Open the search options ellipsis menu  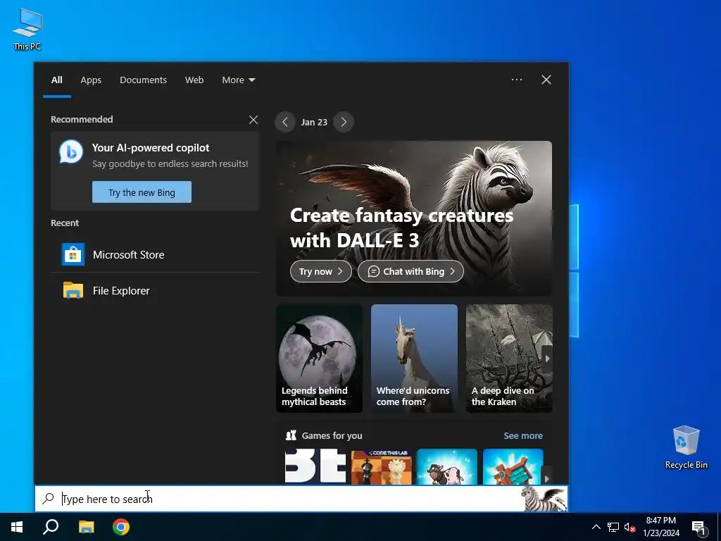click(x=517, y=80)
